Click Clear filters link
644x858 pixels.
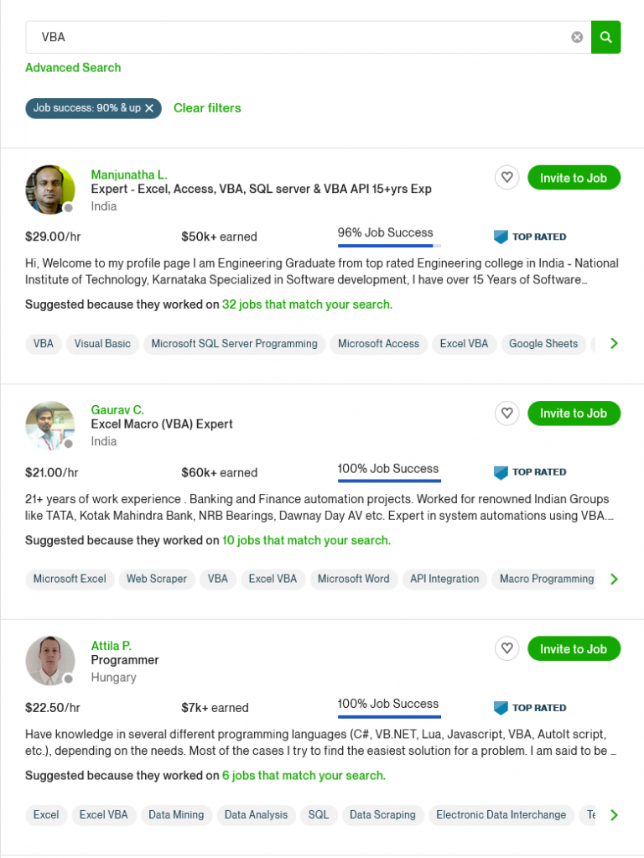[207, 108]
